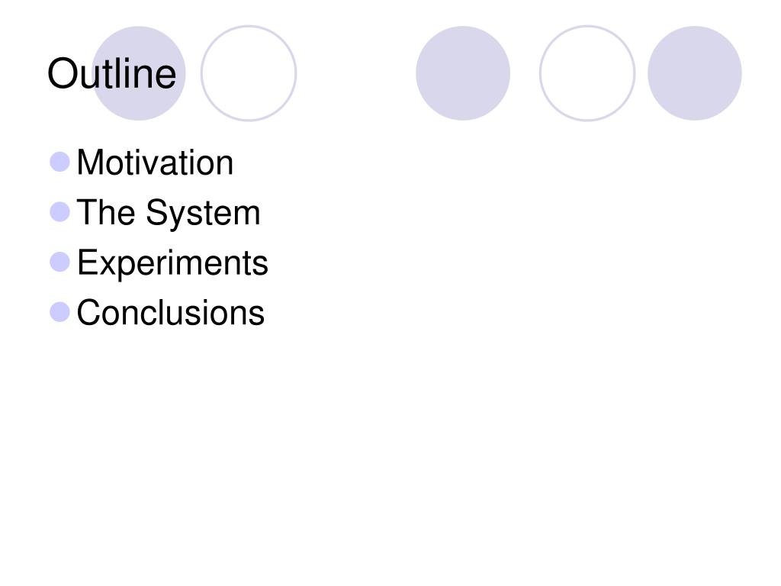Click the capital E of Experiments

(x=87, y=262)
